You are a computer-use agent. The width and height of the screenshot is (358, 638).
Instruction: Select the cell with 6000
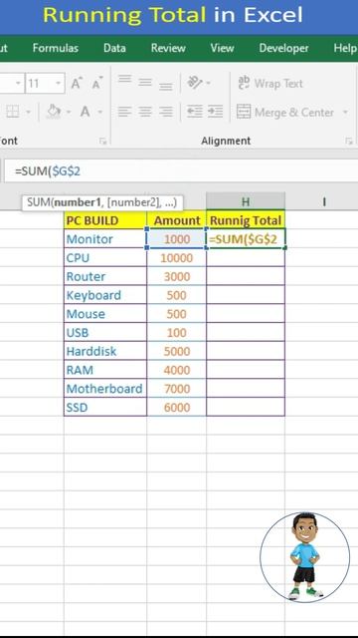[177, 407]
